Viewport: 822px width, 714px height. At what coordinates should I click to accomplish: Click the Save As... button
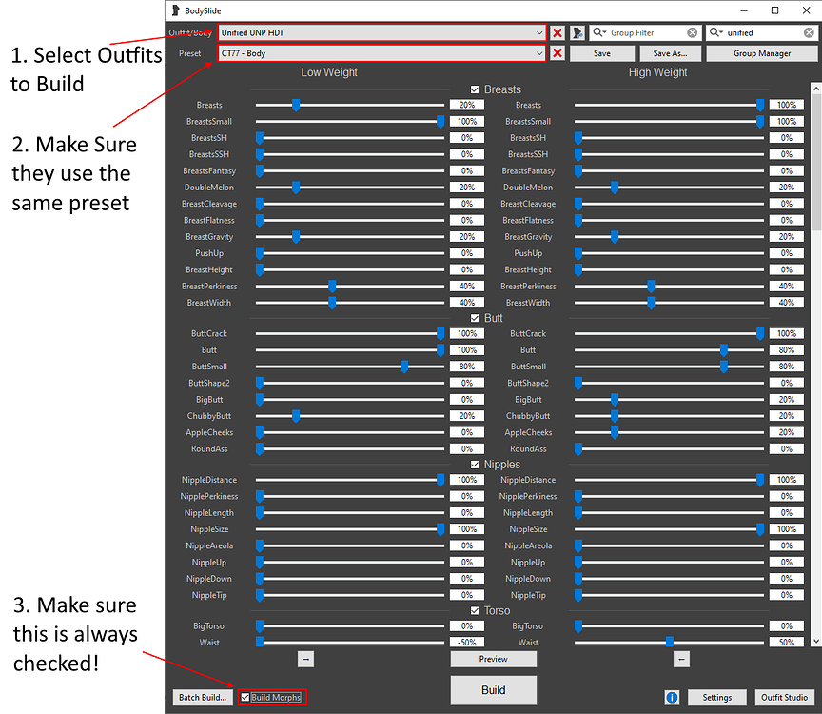[x=670, y=53]
